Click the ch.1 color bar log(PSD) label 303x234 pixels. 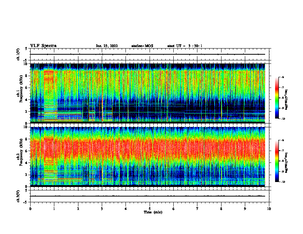coord(287,99)
